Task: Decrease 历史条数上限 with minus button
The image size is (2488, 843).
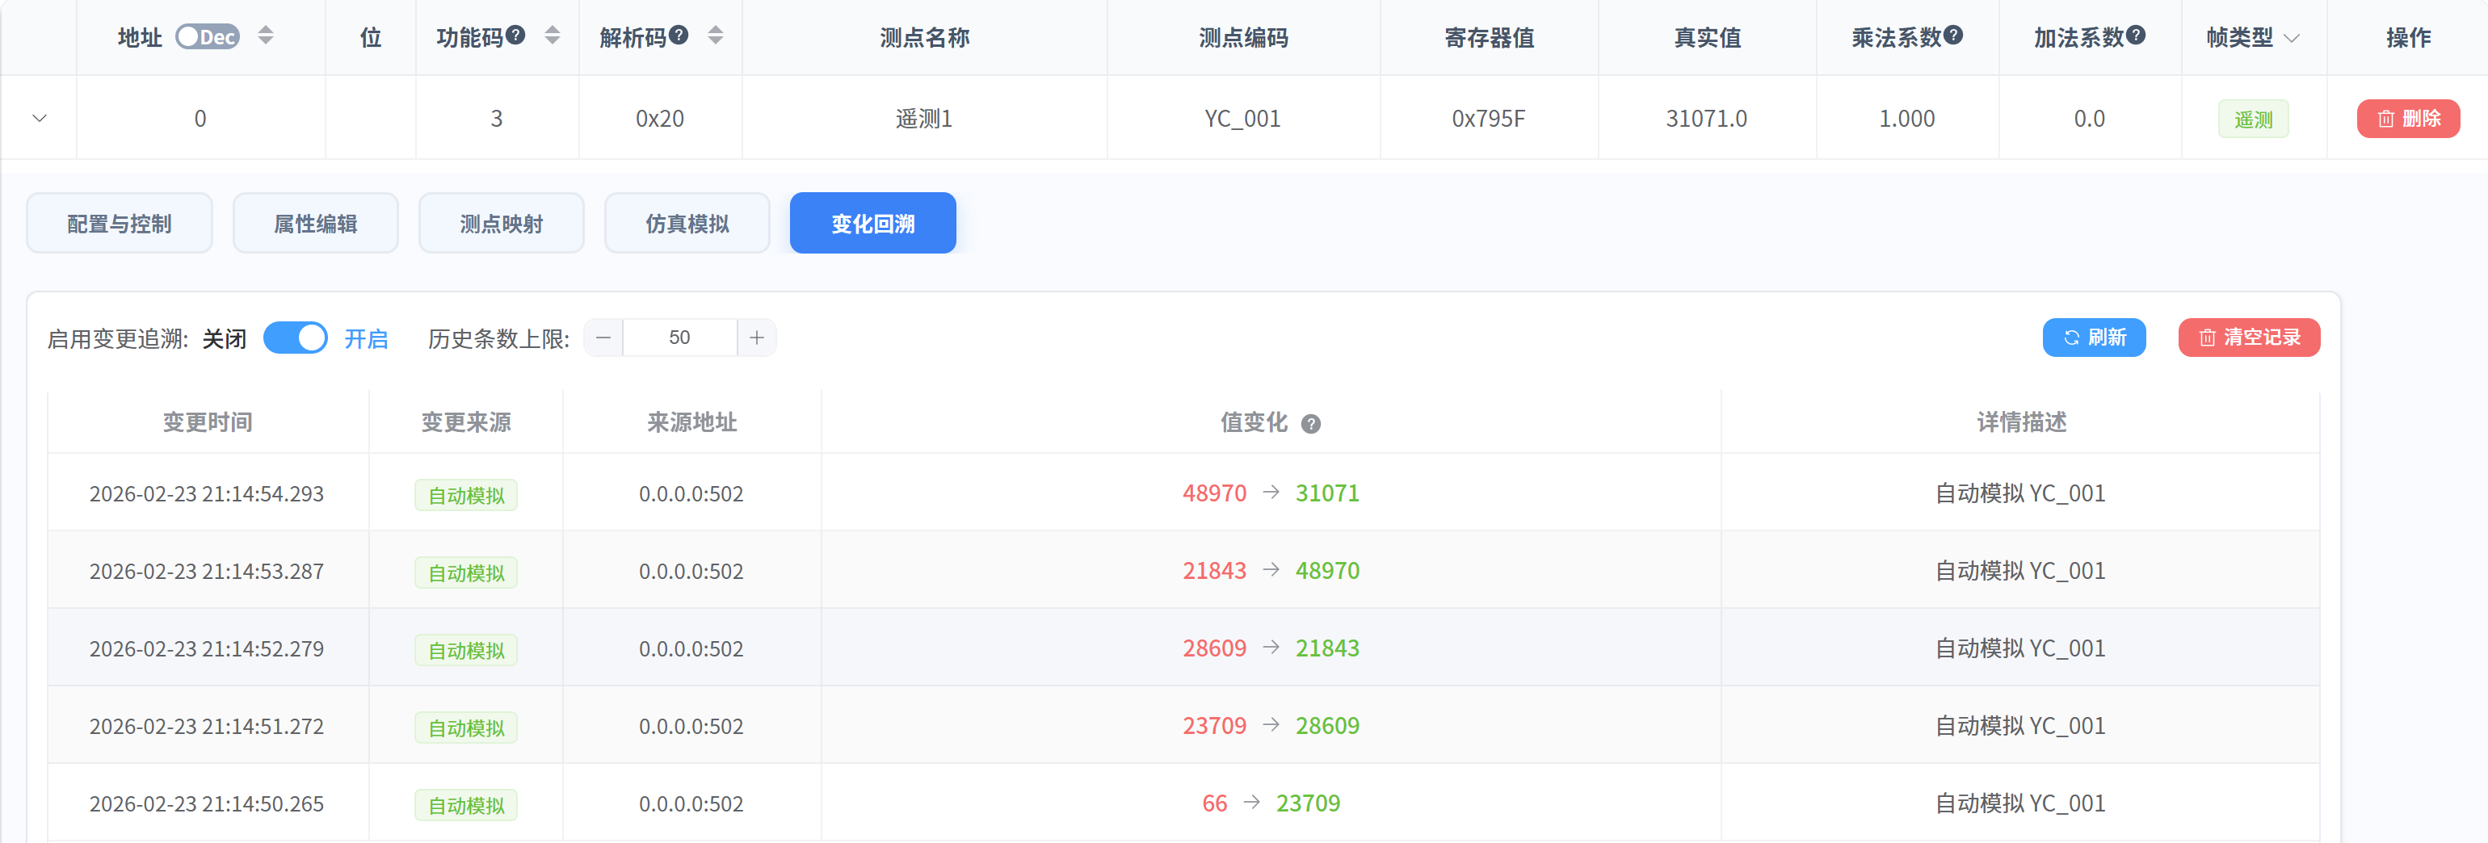Action: pos(603,338)
